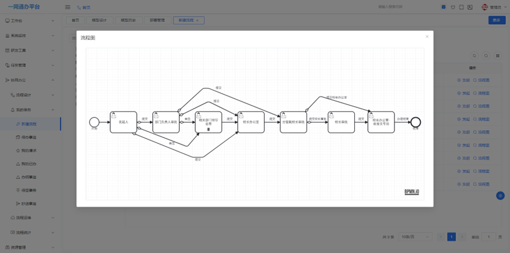Select the 开始 start event circle
Viewport: 510px width, 253px height.
(94, 122)
